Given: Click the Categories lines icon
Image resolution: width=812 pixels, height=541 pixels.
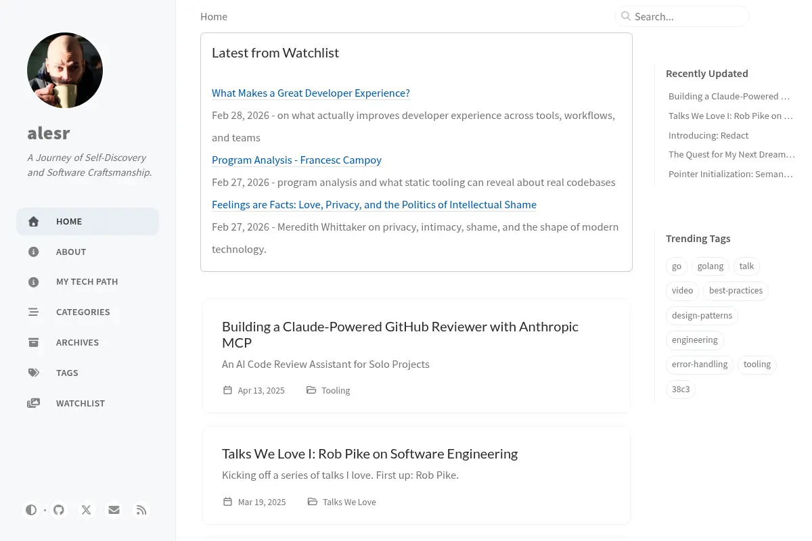Looking at the screenshot, I should coord(33,312).
